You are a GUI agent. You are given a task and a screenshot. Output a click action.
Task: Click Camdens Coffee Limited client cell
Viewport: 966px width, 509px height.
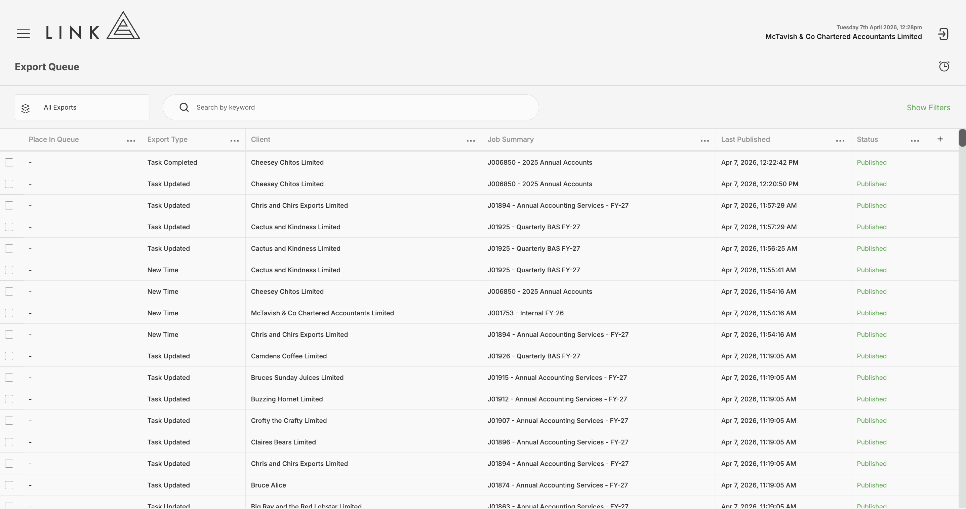click(288, 356)
